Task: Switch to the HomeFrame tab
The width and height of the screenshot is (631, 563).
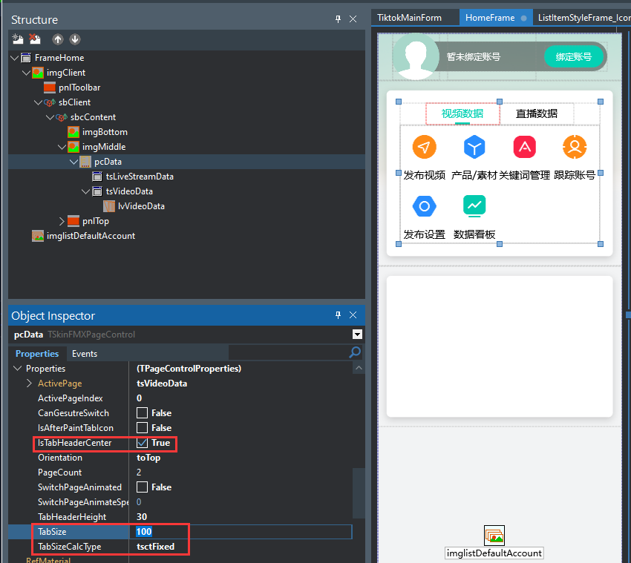Action: pos(496,18)
